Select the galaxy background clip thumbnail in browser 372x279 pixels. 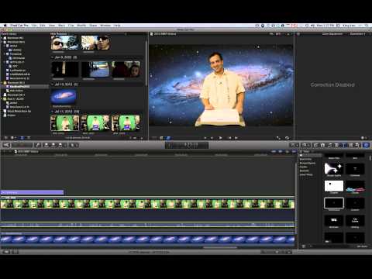pyautogui.click(x=64, y=96)
